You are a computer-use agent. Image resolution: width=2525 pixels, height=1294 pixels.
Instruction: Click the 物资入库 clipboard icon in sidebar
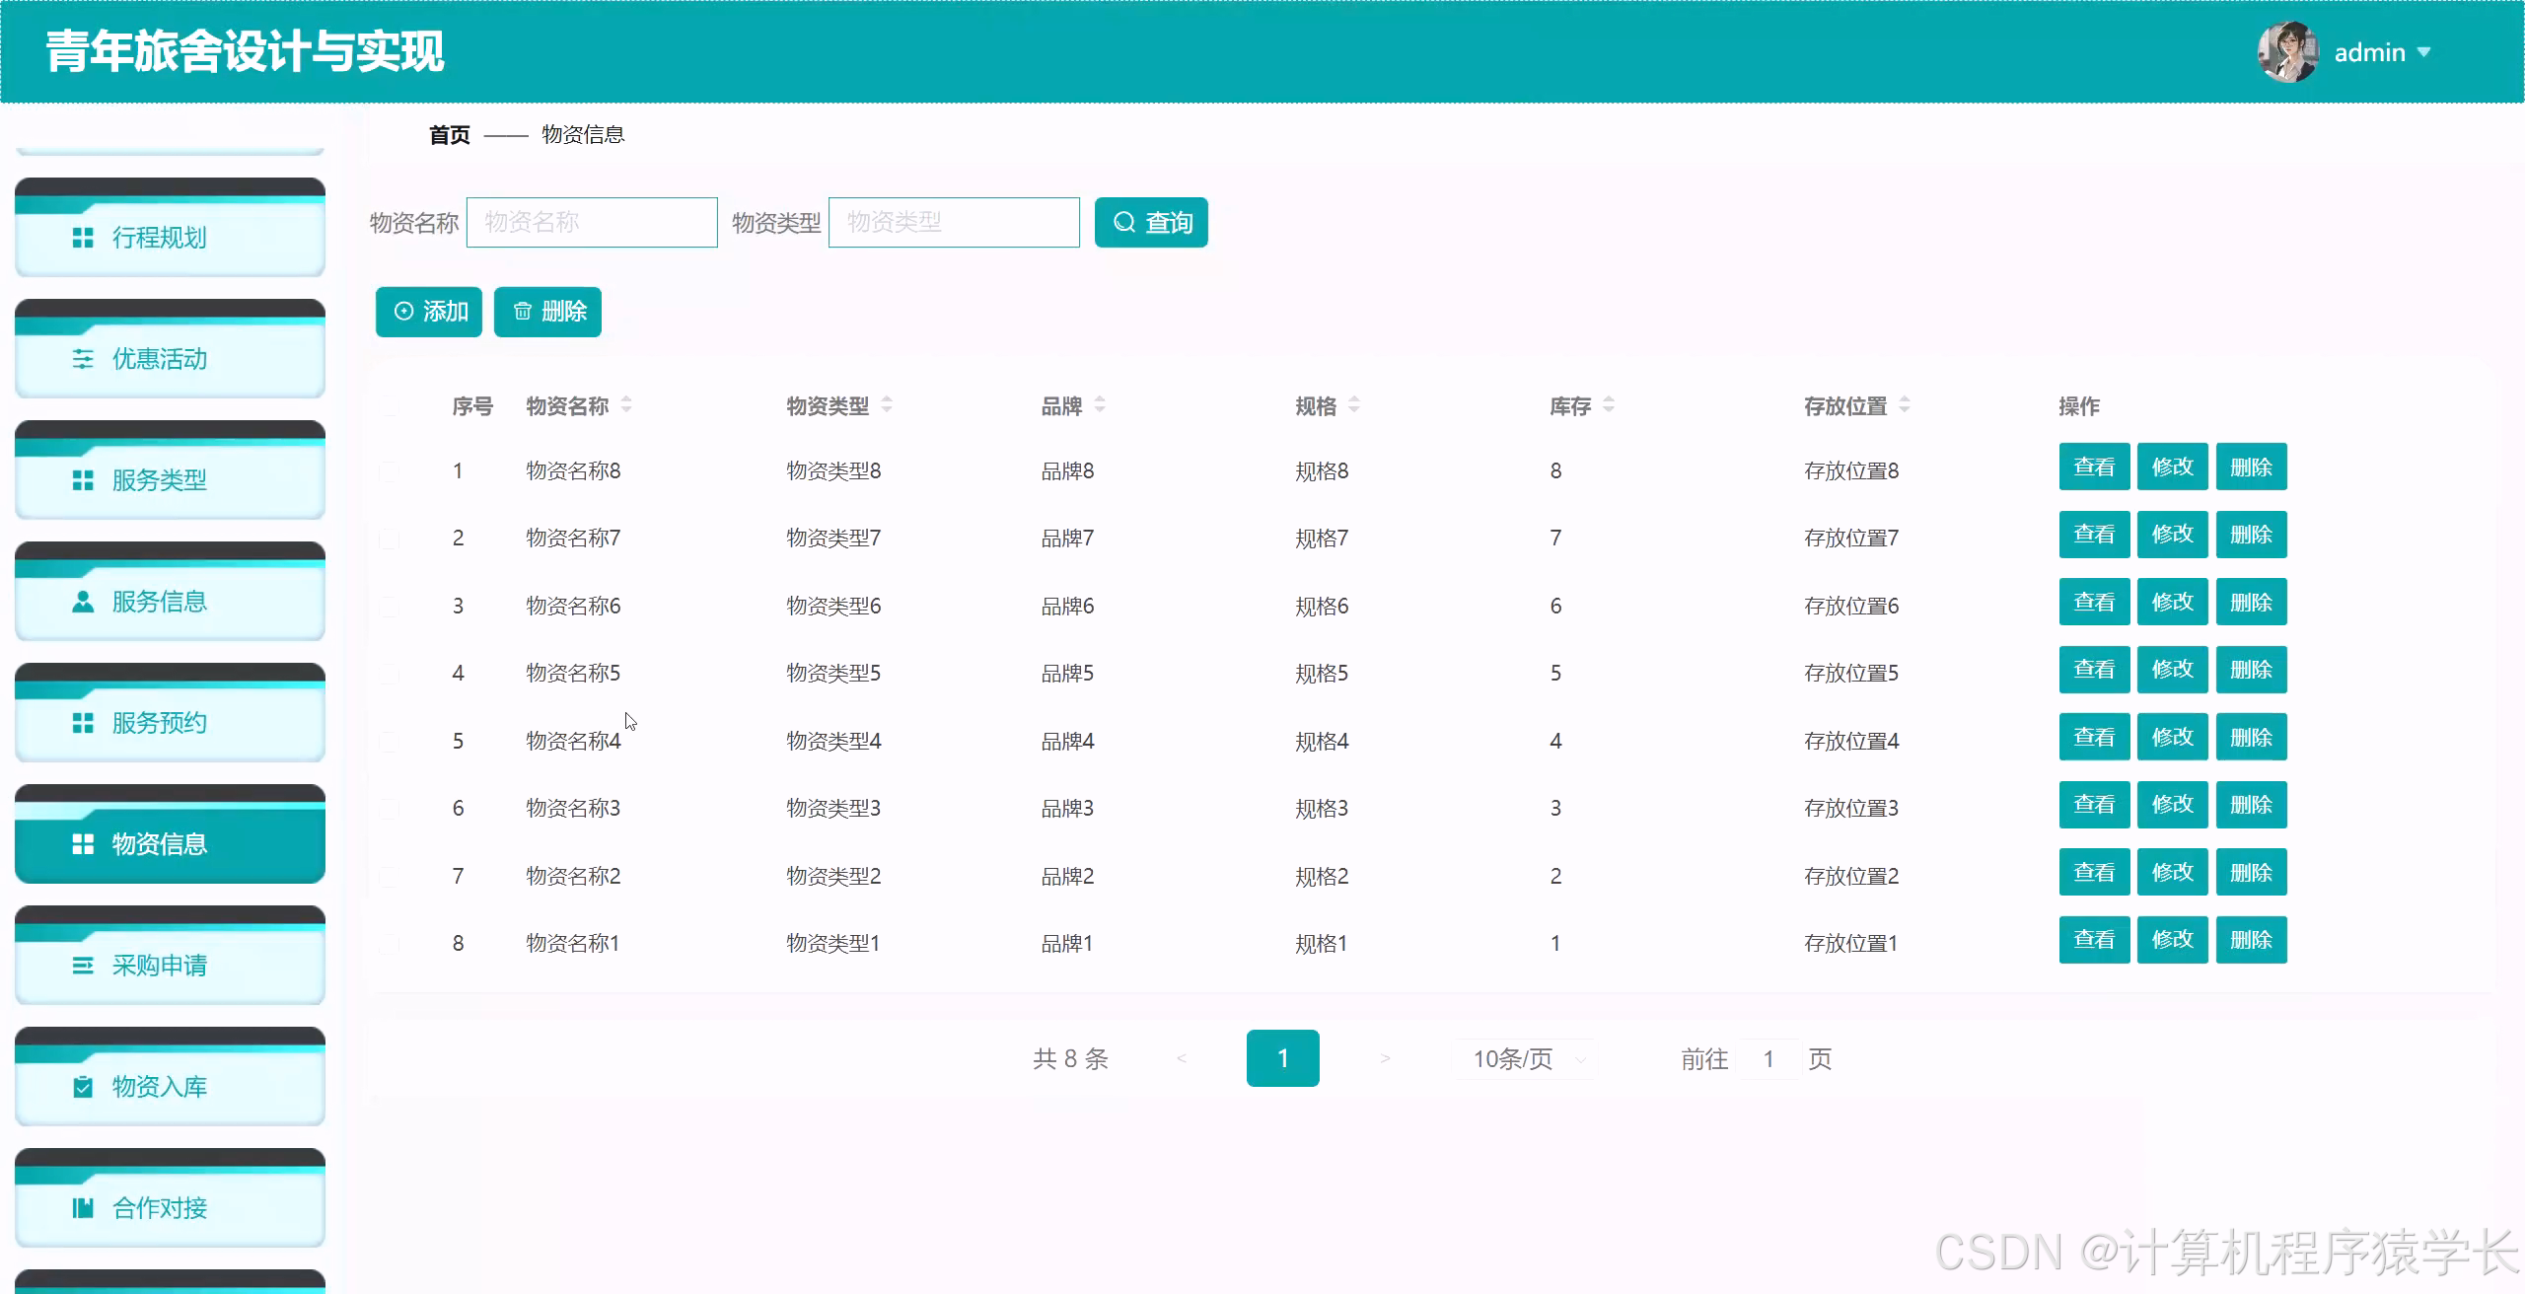pyautogui.click(x=83, y=1087)
